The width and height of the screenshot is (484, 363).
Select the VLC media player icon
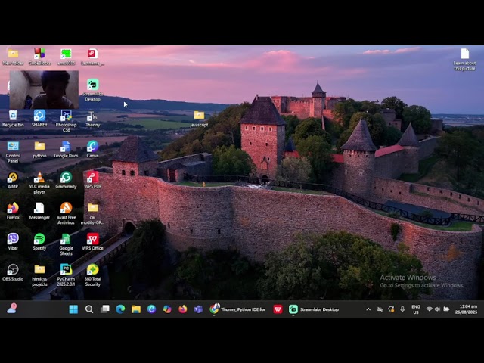39,182
